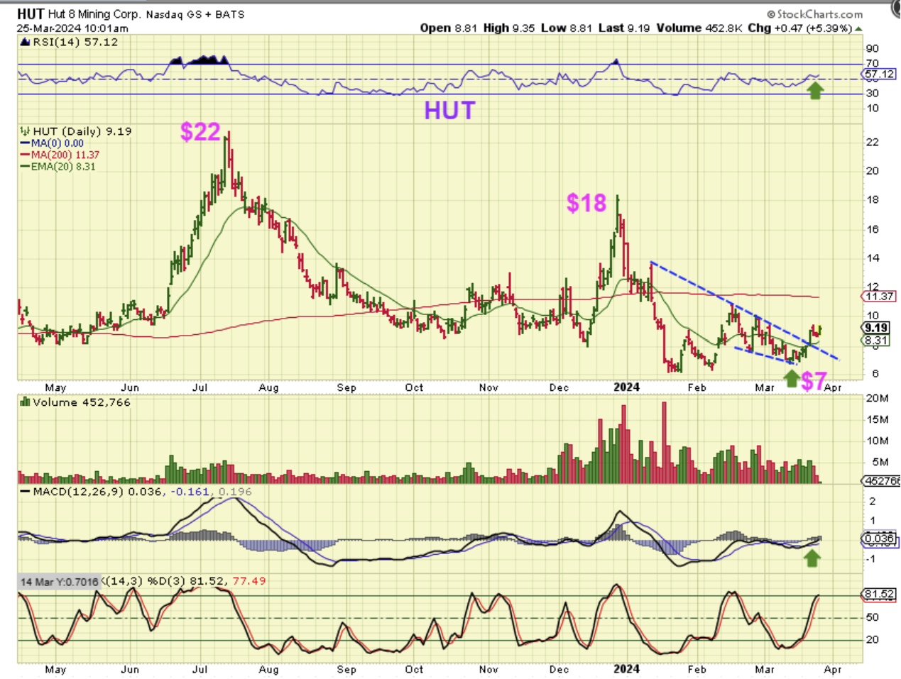901x679 pixels.
Task: Select the HUT (Daily) 9.19 legend label
Action: pyautogui.click(x=82, y=131)
